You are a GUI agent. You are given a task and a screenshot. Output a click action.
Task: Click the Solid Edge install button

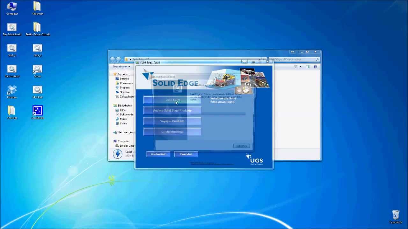click(x=172, y=100)
